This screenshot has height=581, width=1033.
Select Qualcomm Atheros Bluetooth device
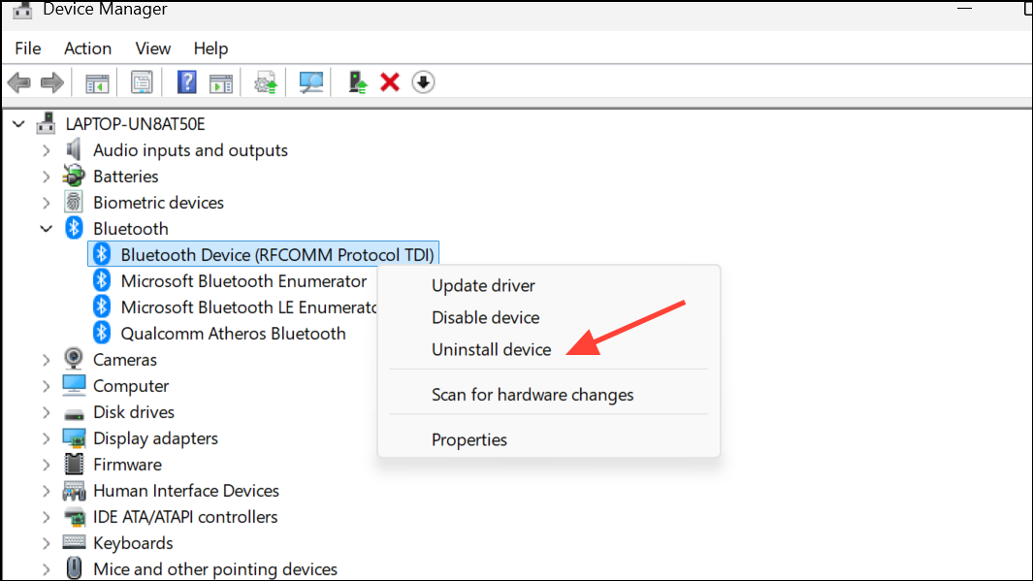click(233, 334)
